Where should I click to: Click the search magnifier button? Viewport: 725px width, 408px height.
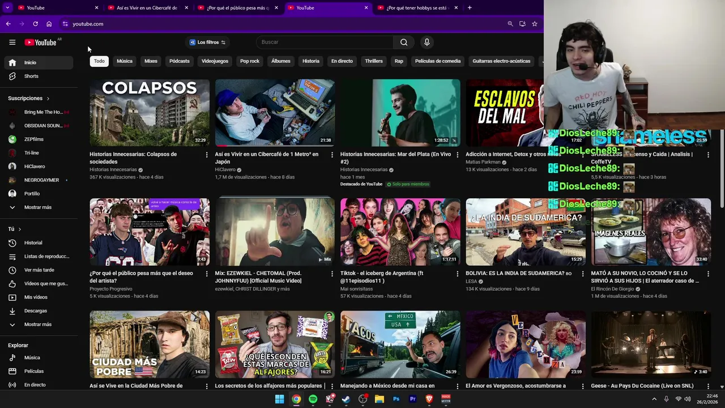coord(404,42)
